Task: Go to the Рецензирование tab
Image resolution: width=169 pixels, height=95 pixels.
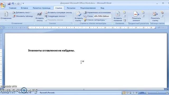Action: point(88,8)
